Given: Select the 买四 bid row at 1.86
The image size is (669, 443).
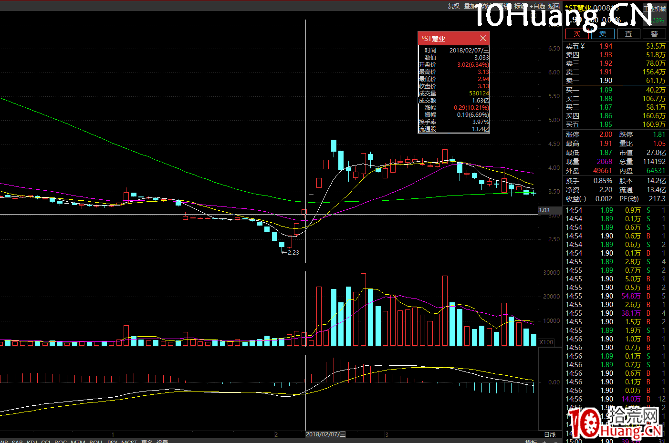Looking at the screenshot, I should click(616, 116).
